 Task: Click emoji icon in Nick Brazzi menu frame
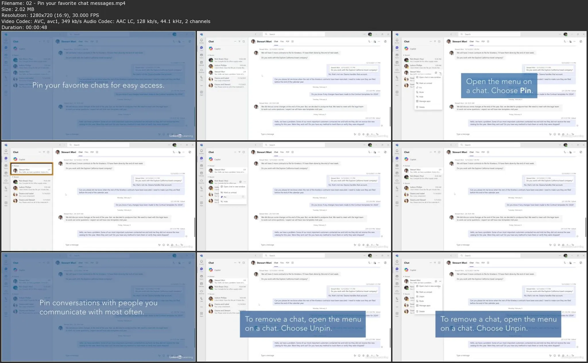(359, 245)
